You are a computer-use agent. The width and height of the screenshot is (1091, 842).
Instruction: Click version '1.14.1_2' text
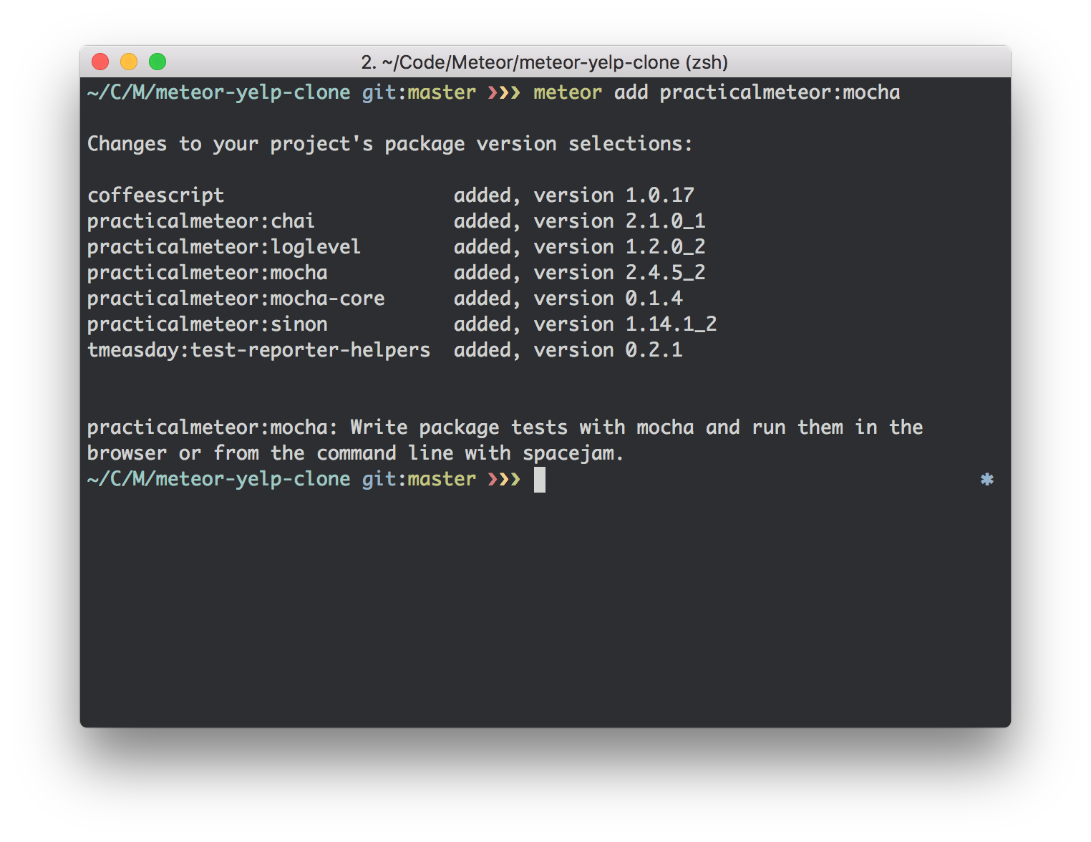point(671,324)
